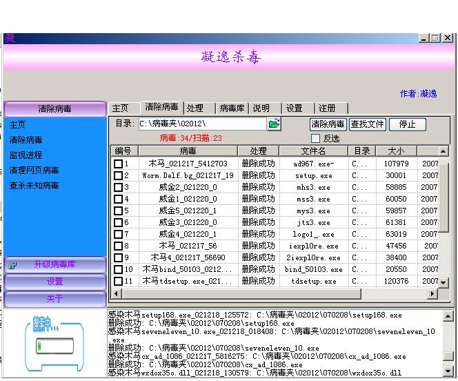
Task: Click 作者:凝逸 author text
Action: point(418,94)
